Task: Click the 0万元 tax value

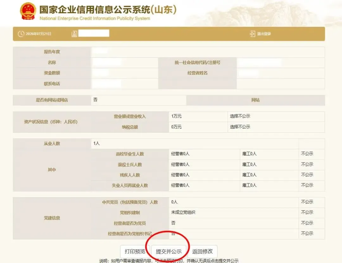Action: (x=176, y=127)
